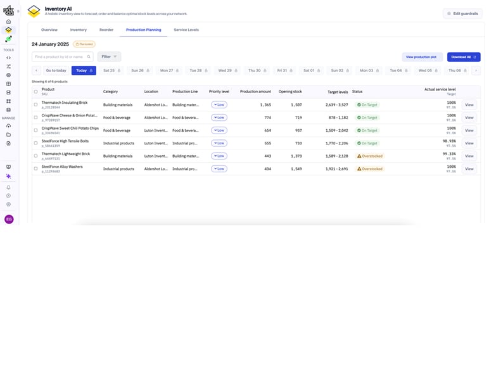Open the settings gear icon in the sidebar
This screenshot has width=489, height=380.
click(8, 205)
